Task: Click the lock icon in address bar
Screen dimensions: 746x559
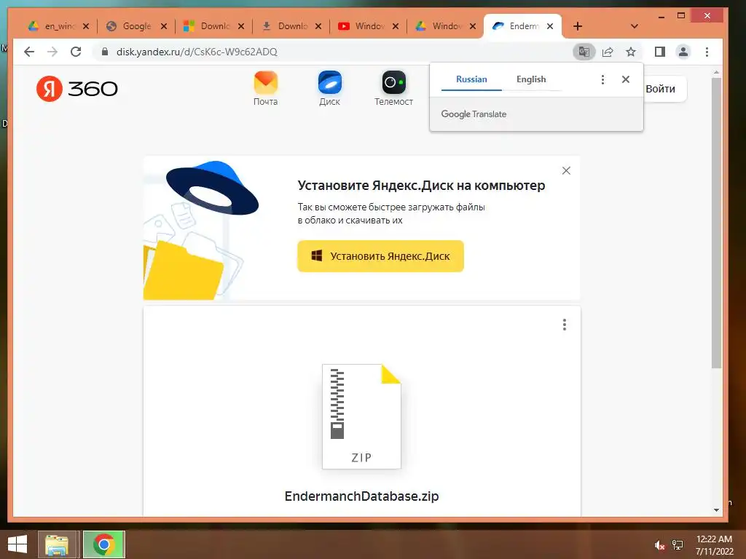Action: point(105,52)
